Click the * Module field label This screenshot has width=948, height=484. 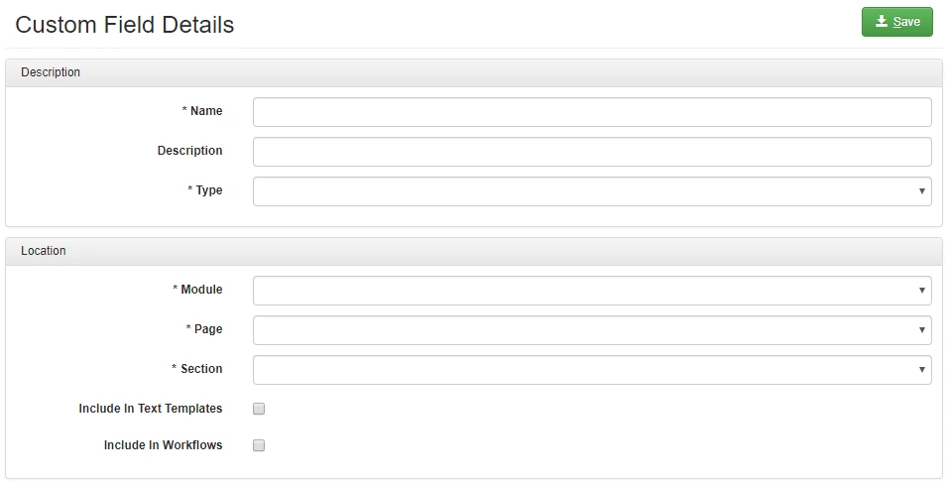point(197,290)
